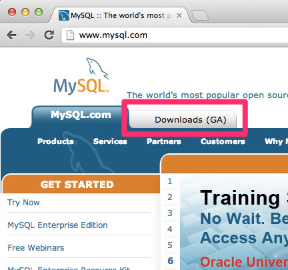The height and width of the screenshot is (270, 288).
Task: Show banner slide 6
Action: [171, 261]
